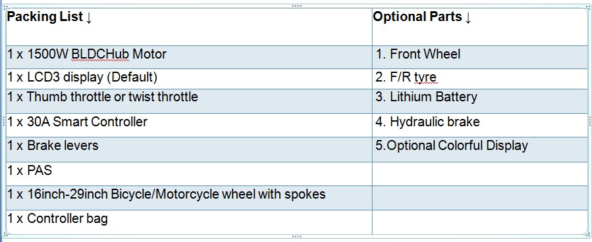Click the 'Thumb throttle or twist throttle' row

[189, 101]
